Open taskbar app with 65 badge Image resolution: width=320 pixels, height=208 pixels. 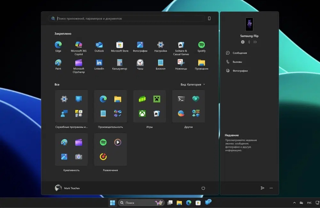[x=208, y=202]
